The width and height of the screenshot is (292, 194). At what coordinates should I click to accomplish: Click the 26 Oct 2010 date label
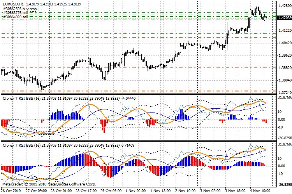(11, 191)
